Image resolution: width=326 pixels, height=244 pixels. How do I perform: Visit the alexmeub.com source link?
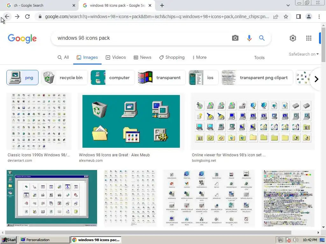91,160
